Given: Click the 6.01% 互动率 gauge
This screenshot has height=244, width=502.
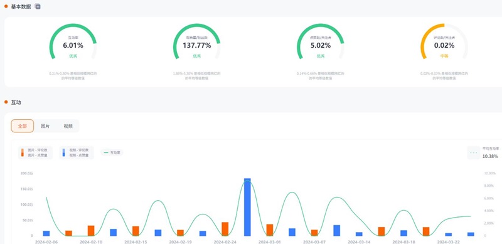Looking at the screenshot, I should click(x=73, y=41).
